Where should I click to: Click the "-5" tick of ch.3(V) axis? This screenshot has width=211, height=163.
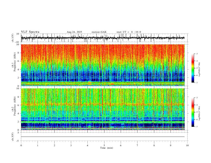tap(18, 141)
